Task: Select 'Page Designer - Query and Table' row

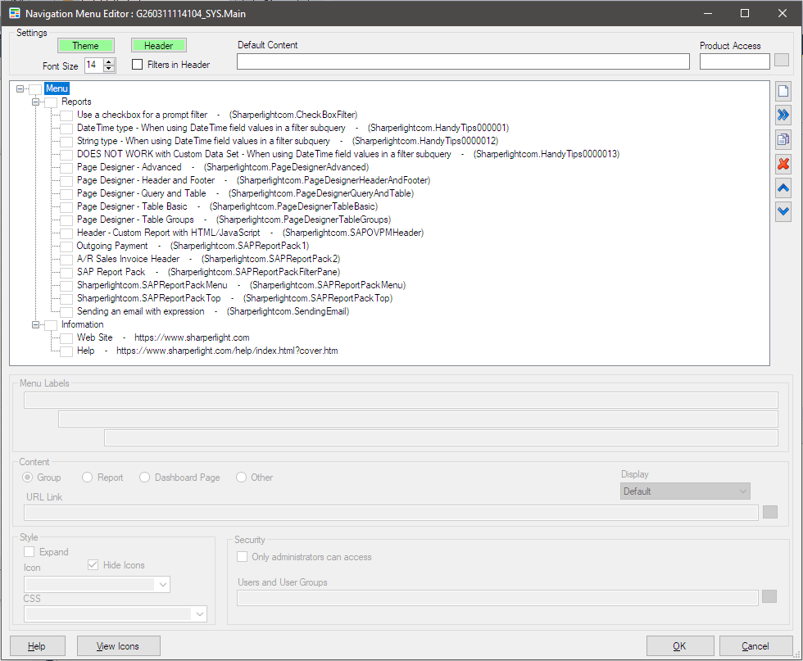Action: (245, 193)
